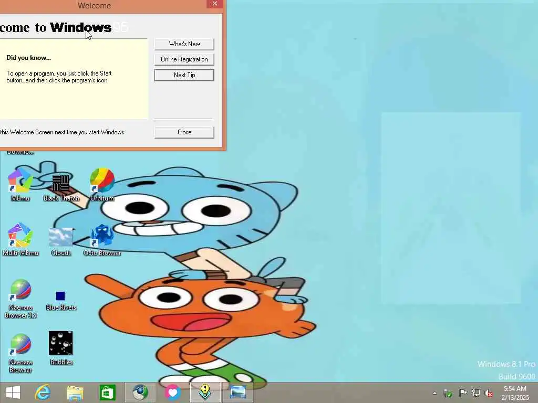This screenshot has width=538, height=403.
Task: Select the MEmu desktop shortcut
Action: [x=20, y=184]
